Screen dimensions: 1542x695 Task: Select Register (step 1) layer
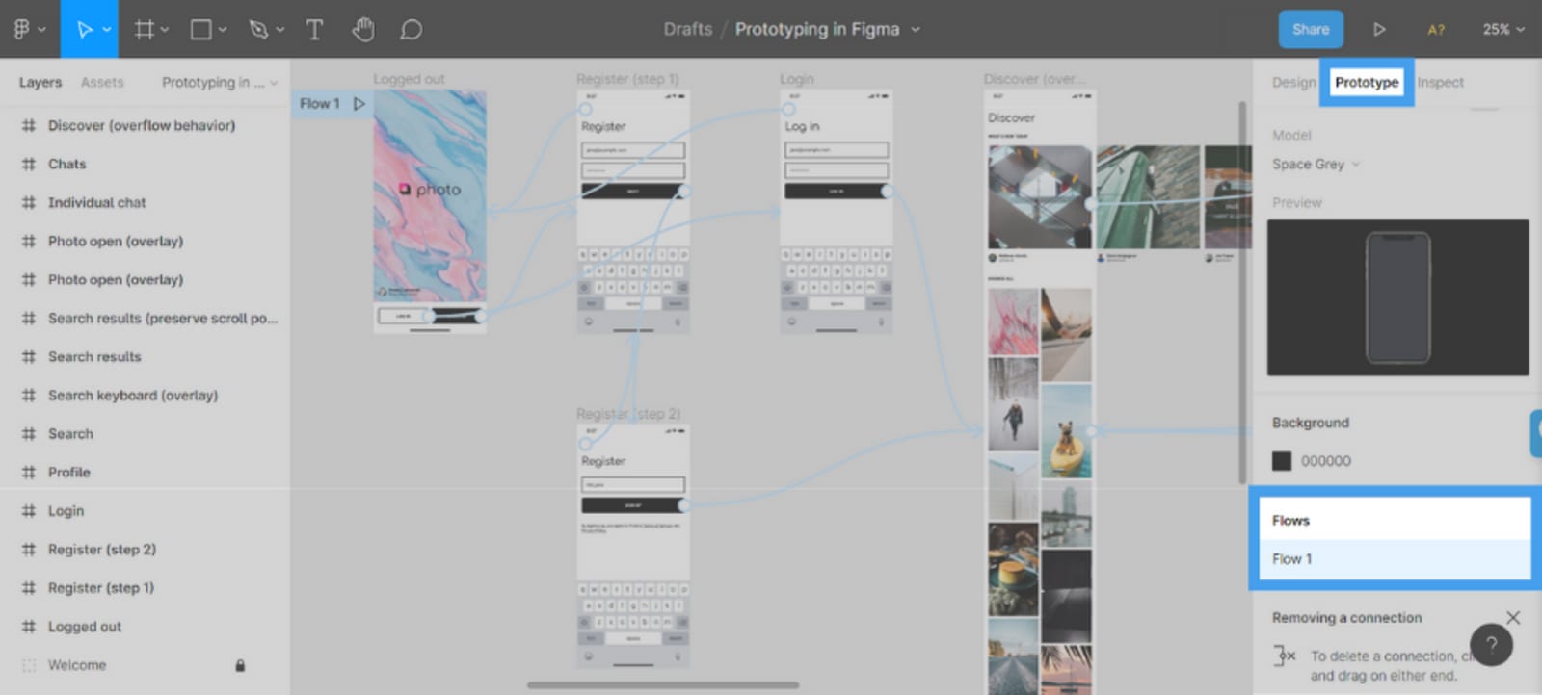coord(101,587)
